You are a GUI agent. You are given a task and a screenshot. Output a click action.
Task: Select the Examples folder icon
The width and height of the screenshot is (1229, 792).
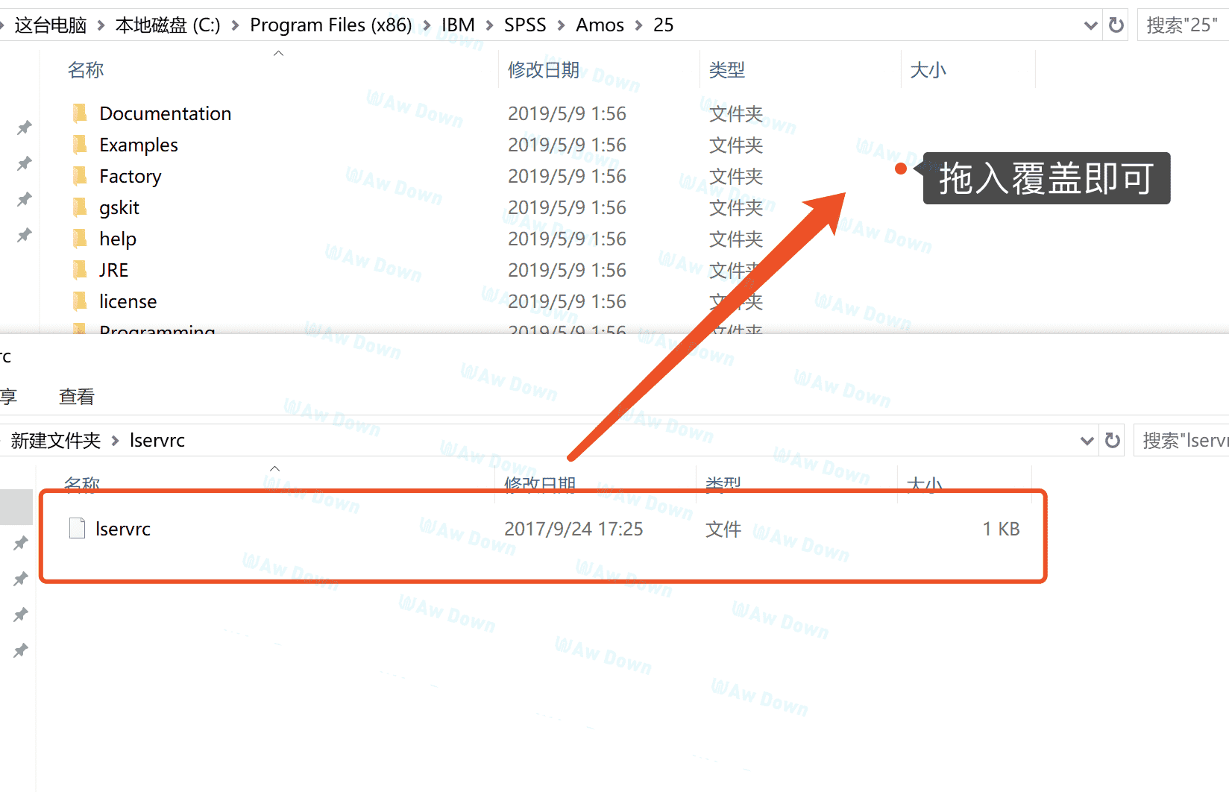[x=80, y=145]
